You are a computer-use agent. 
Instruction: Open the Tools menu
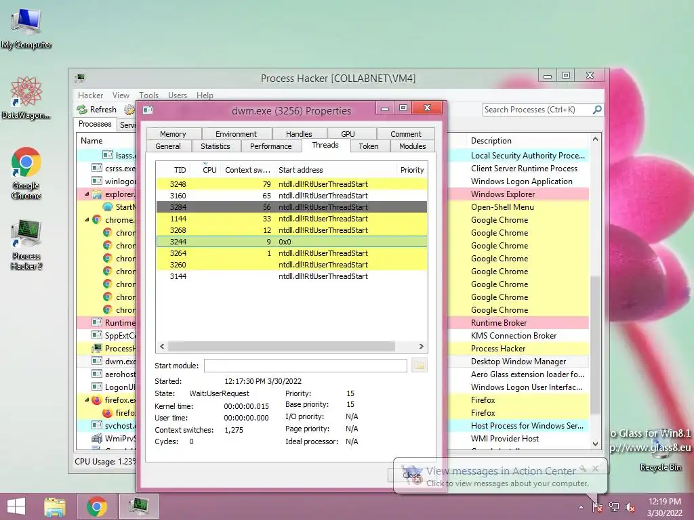click(148, 95)
